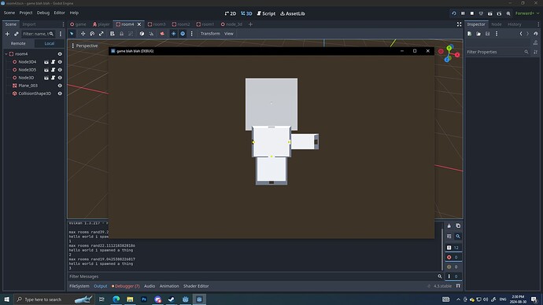This screenshot has width=543, height=305.
Task: Select Plane_003 in scene tree
Action: coord(28,86)
